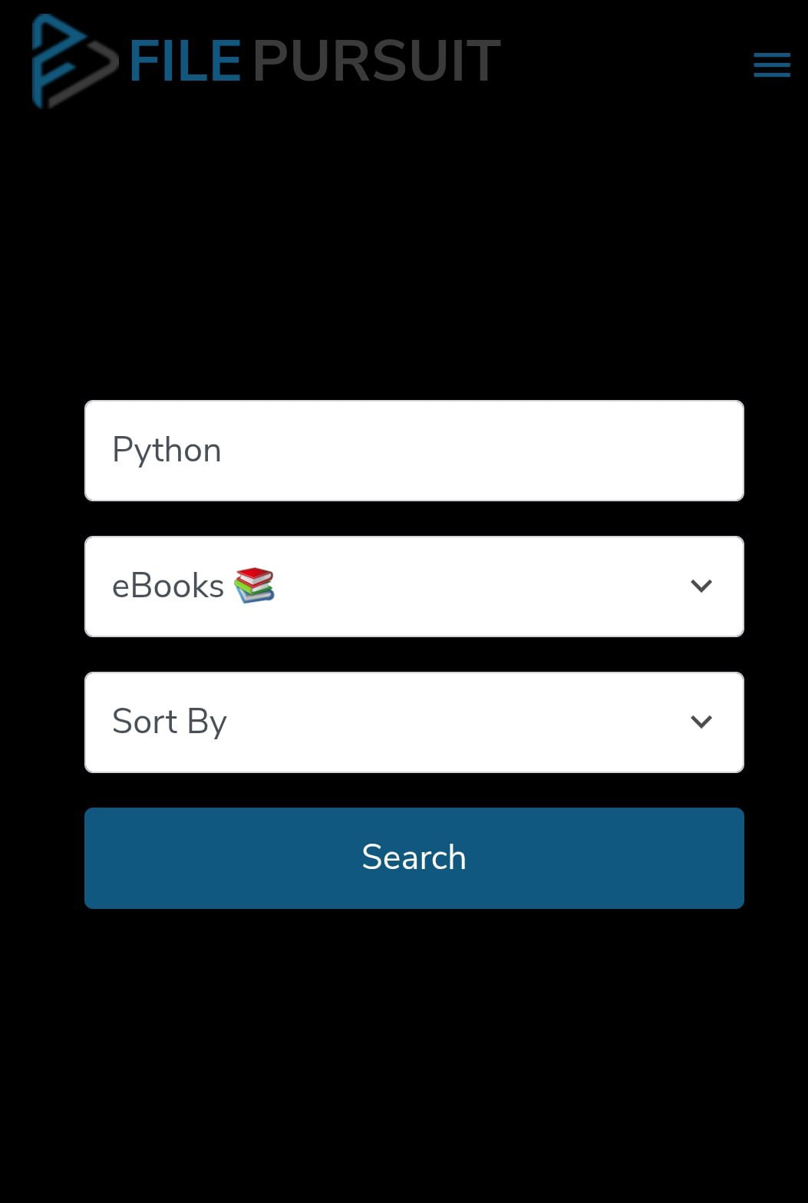808x1203 pixels.
Task: Click the Search label text on button
Action: [414, 858]
